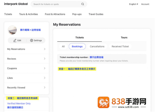Image resolution: width=155 pixels, height=112 pixels.
Task: Select the All filter pill
Action: 63,46
